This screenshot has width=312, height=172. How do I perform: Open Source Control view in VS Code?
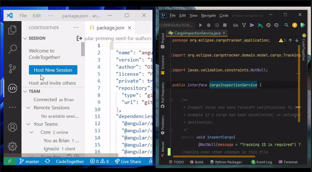click(x=12, y=69)
